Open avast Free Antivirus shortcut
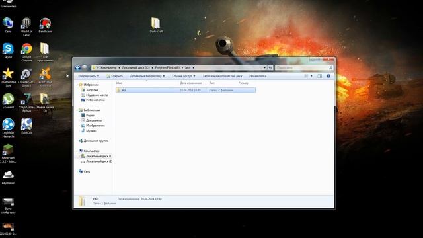 pos(45,77)
